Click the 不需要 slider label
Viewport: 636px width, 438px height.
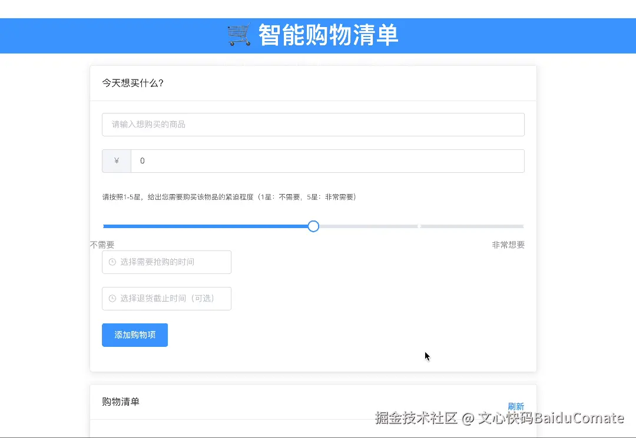click(102, 245)
